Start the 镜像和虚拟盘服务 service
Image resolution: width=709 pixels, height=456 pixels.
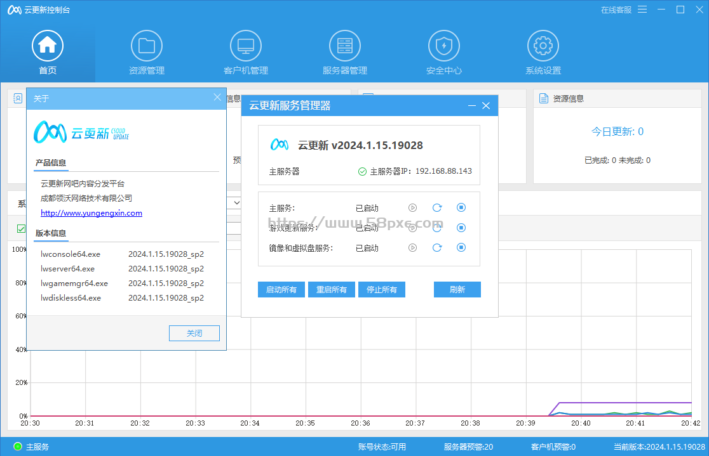[x=412, y=247]
